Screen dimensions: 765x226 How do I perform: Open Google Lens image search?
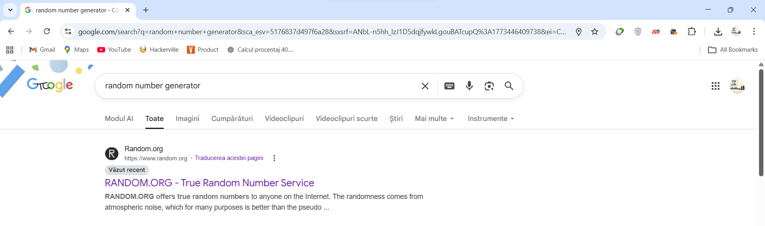[489, 86]
